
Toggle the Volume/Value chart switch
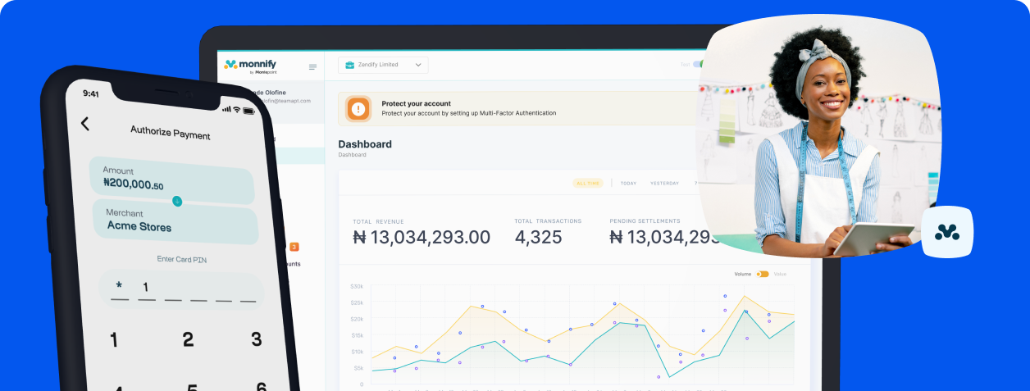point(763,274)
